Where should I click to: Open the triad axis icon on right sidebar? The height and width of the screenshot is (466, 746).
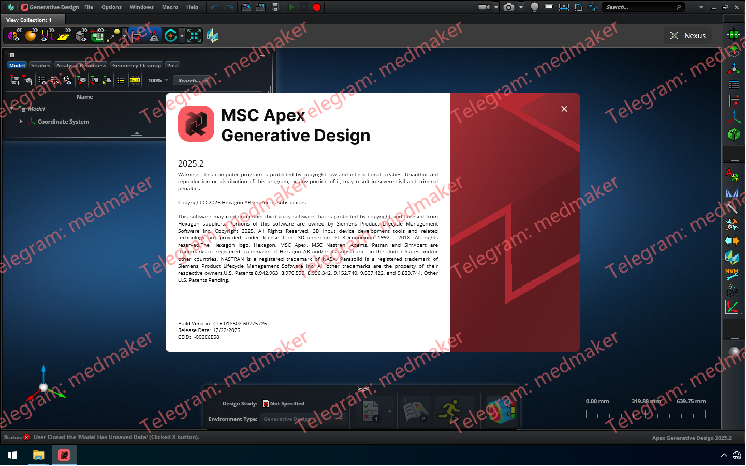click(734, 118)
